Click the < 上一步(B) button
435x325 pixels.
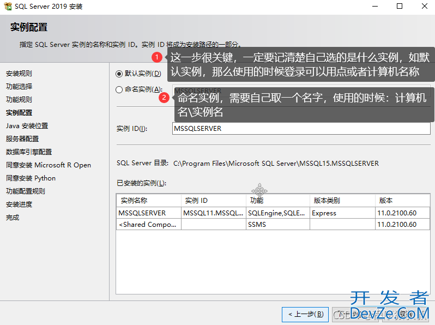tap(305, 315)
